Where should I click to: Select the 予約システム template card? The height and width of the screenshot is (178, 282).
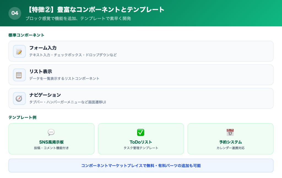(231, 139)
